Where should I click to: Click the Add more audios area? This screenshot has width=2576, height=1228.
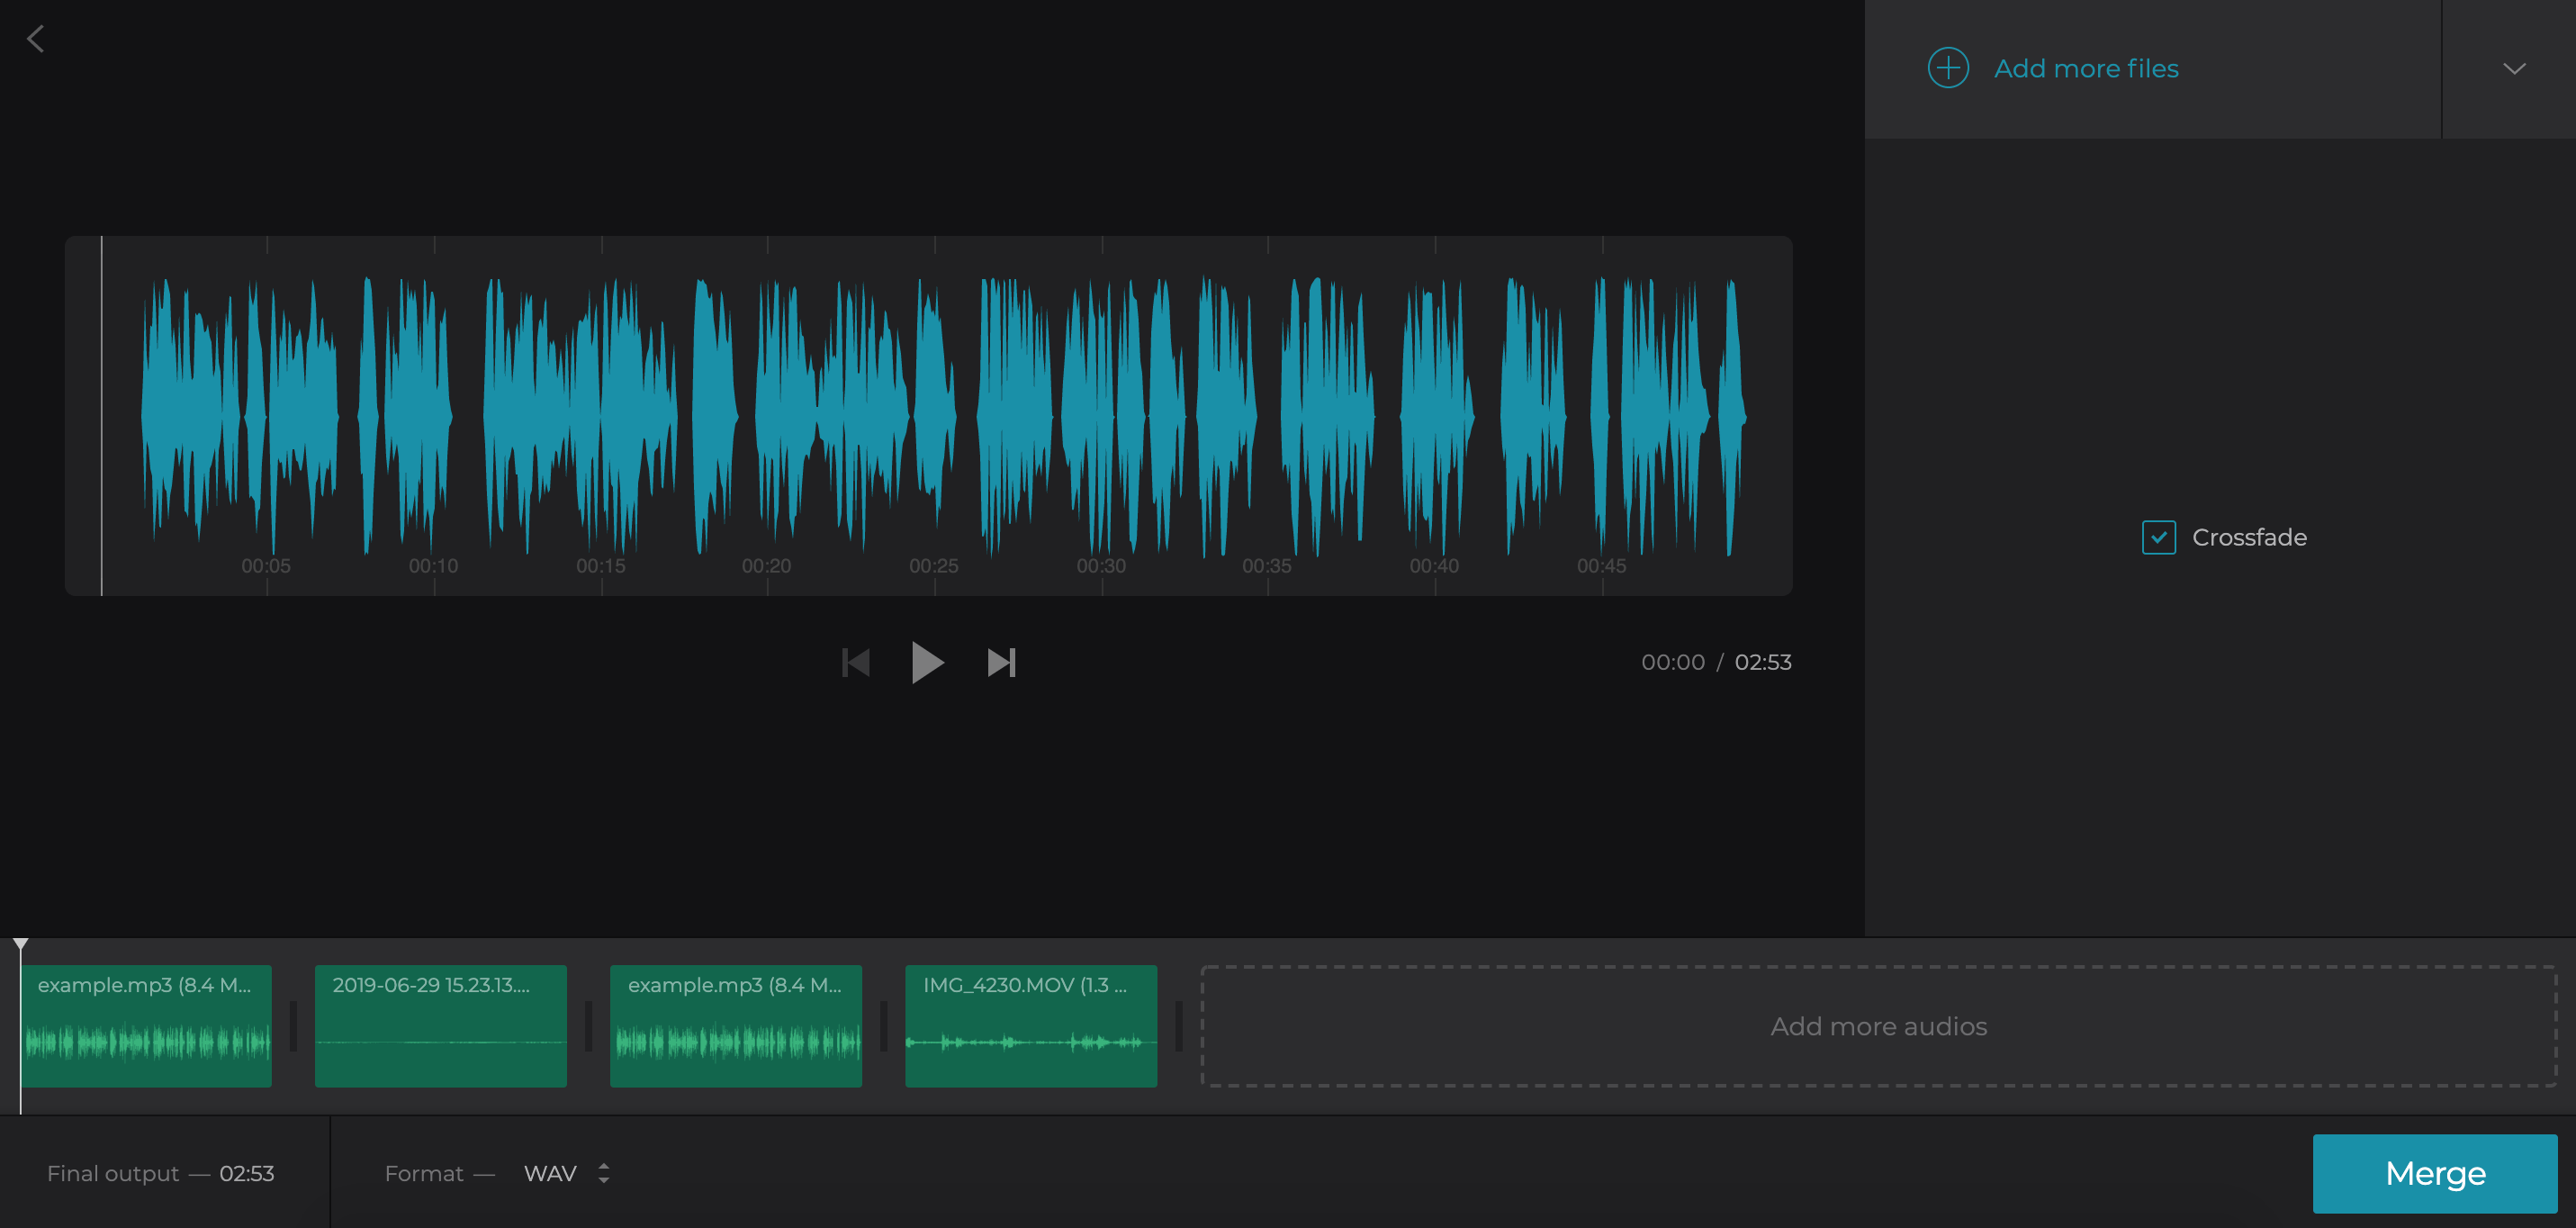[1878, 1025]
